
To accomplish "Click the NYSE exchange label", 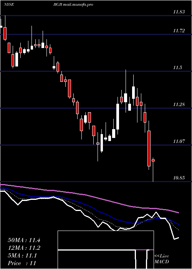I will click(8, 5).
